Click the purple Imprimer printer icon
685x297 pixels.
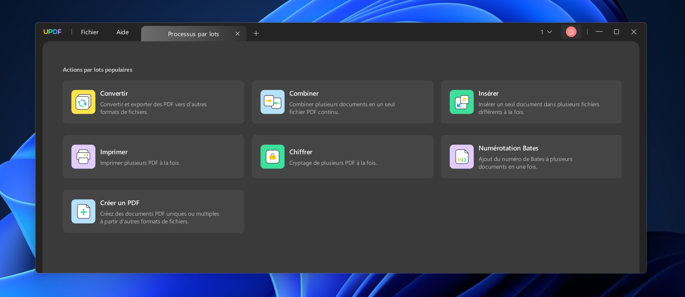pyautogui.click(x=83, y=157)
